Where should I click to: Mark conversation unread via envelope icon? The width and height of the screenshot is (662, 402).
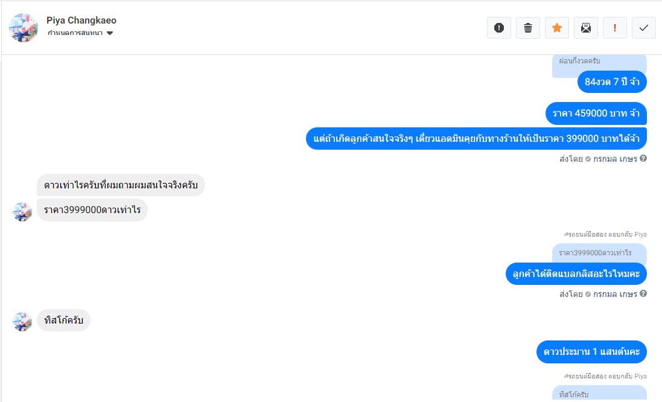click(x=586, y=28)
